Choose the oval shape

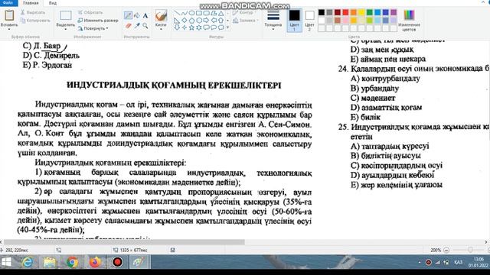point(191,13)
